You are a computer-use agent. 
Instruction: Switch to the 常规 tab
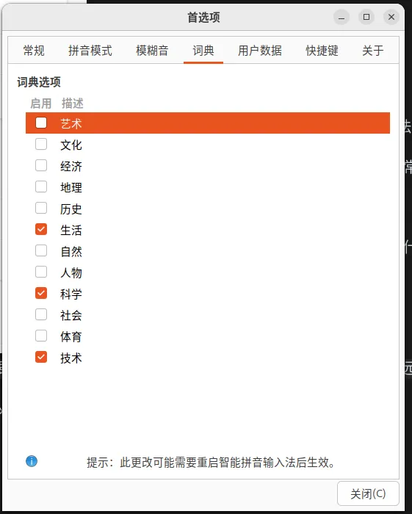(34, 51)
